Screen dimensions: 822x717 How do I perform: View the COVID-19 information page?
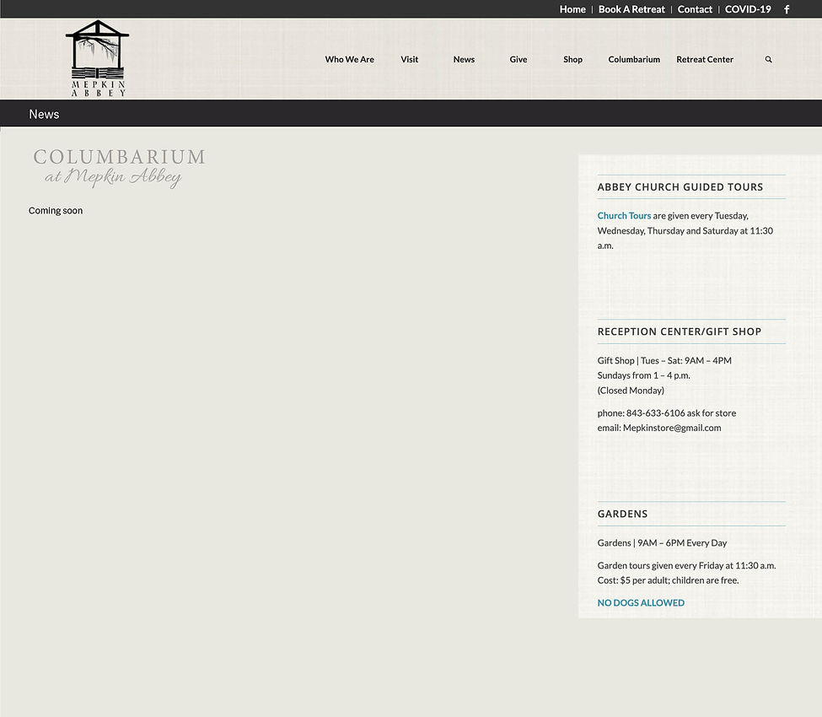pyautogui.click(x=748, y=9)
